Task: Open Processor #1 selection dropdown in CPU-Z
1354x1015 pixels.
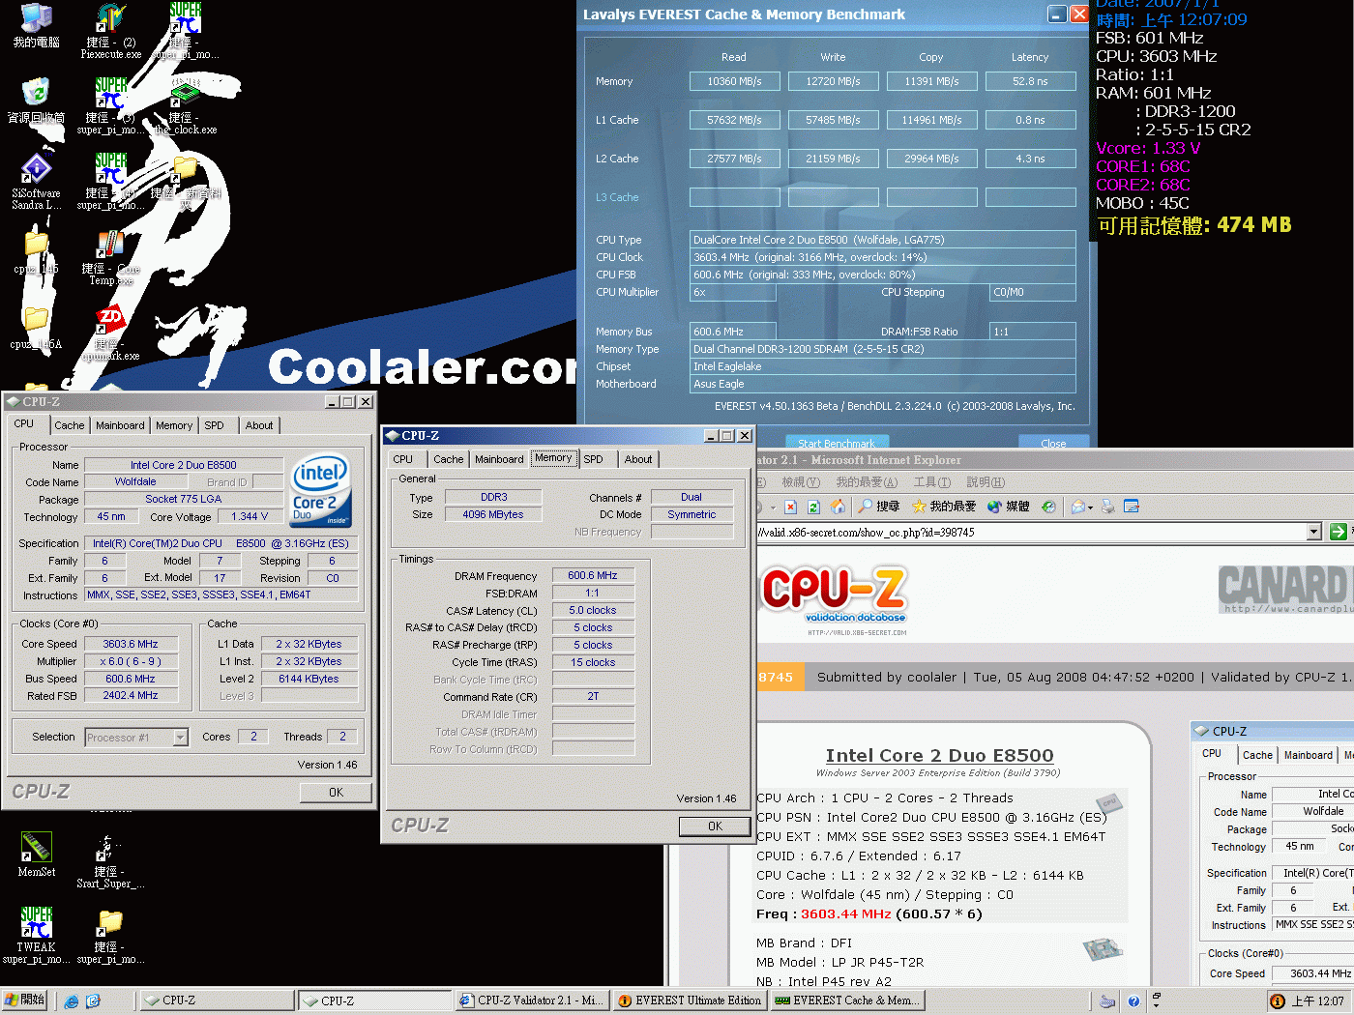Action: point(180,738)
